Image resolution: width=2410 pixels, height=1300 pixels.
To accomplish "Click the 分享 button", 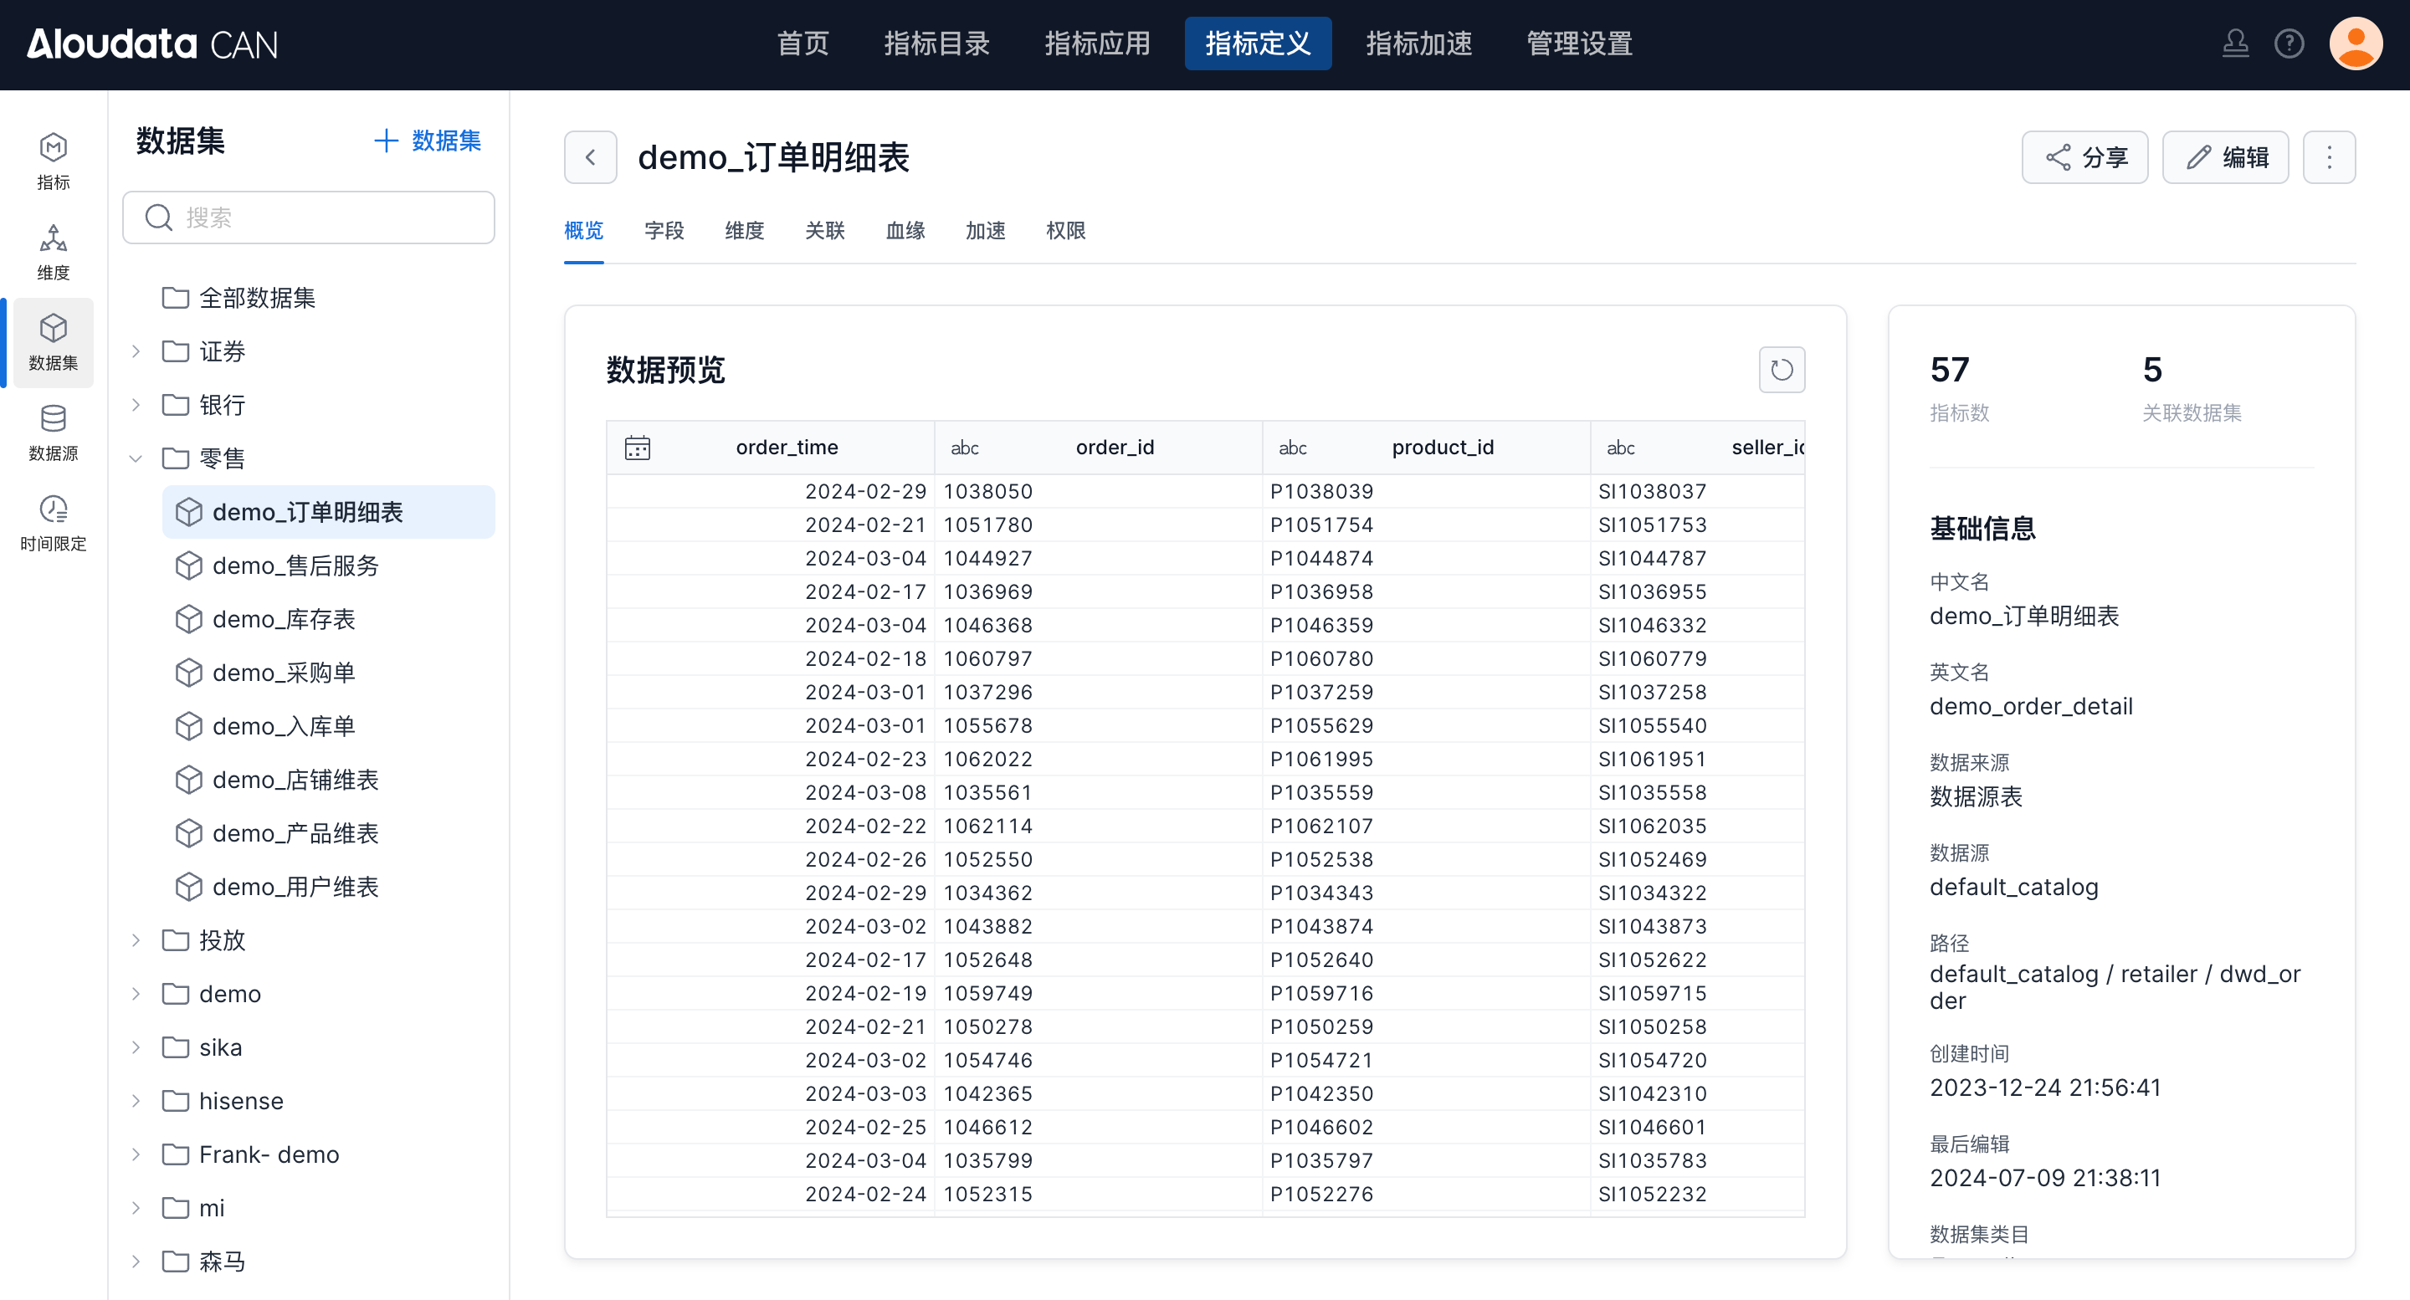I will (2084, 157).
